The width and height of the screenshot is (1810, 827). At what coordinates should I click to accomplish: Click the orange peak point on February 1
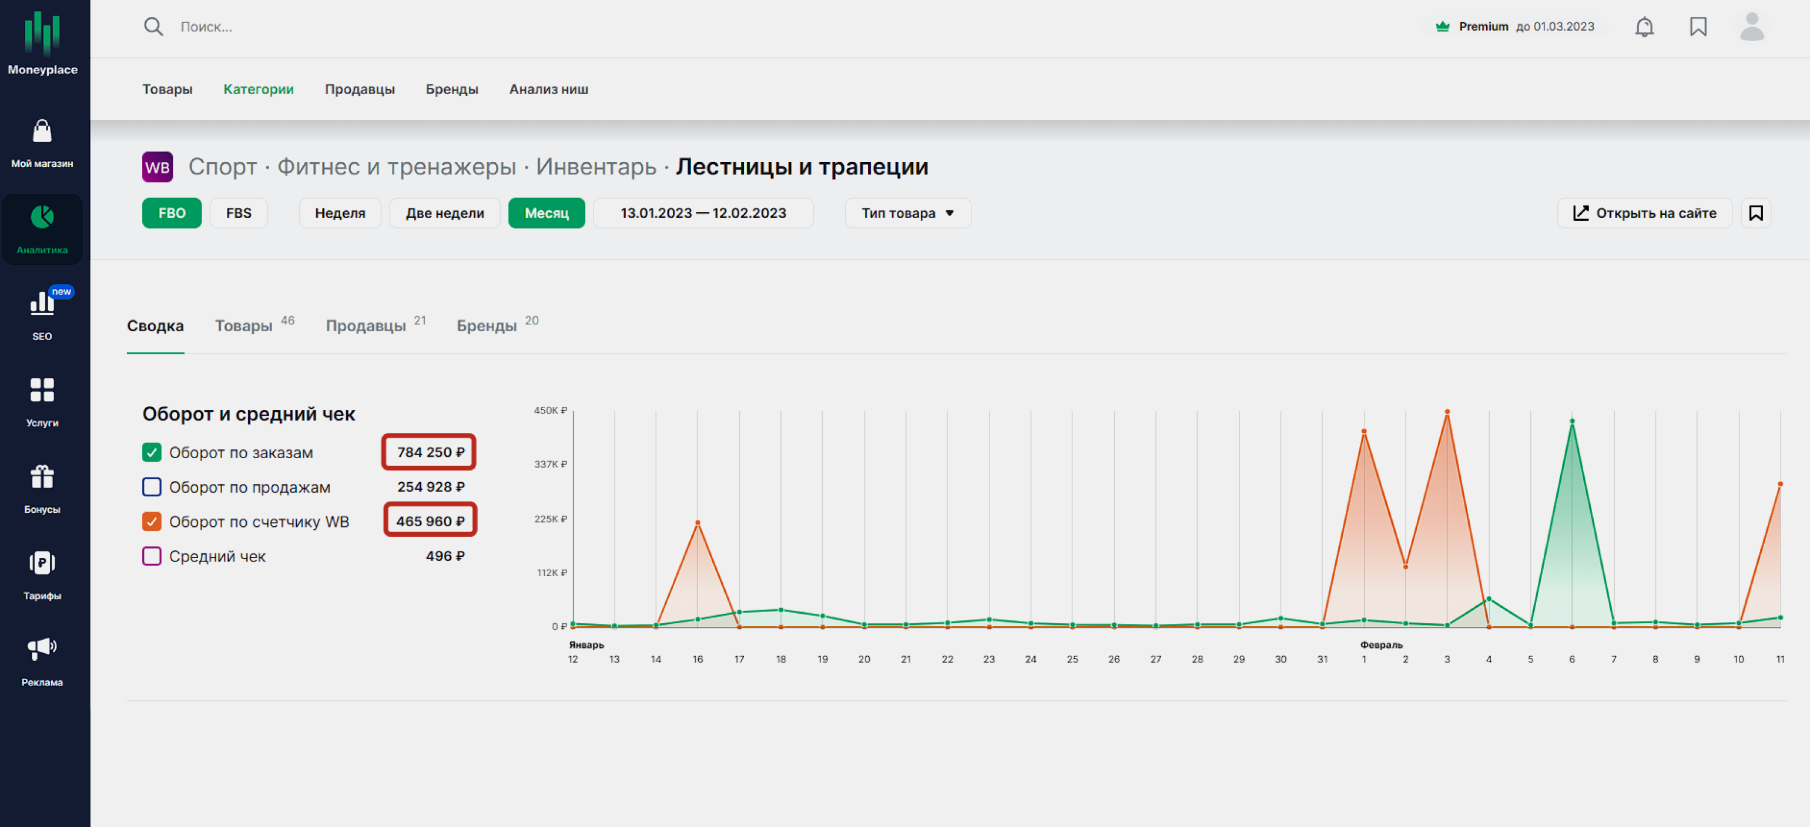click(x=1364, y=431)
